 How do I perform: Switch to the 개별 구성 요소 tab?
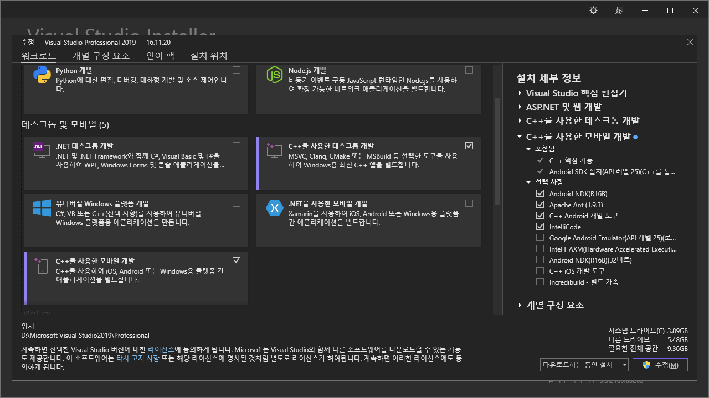point(101,56)
